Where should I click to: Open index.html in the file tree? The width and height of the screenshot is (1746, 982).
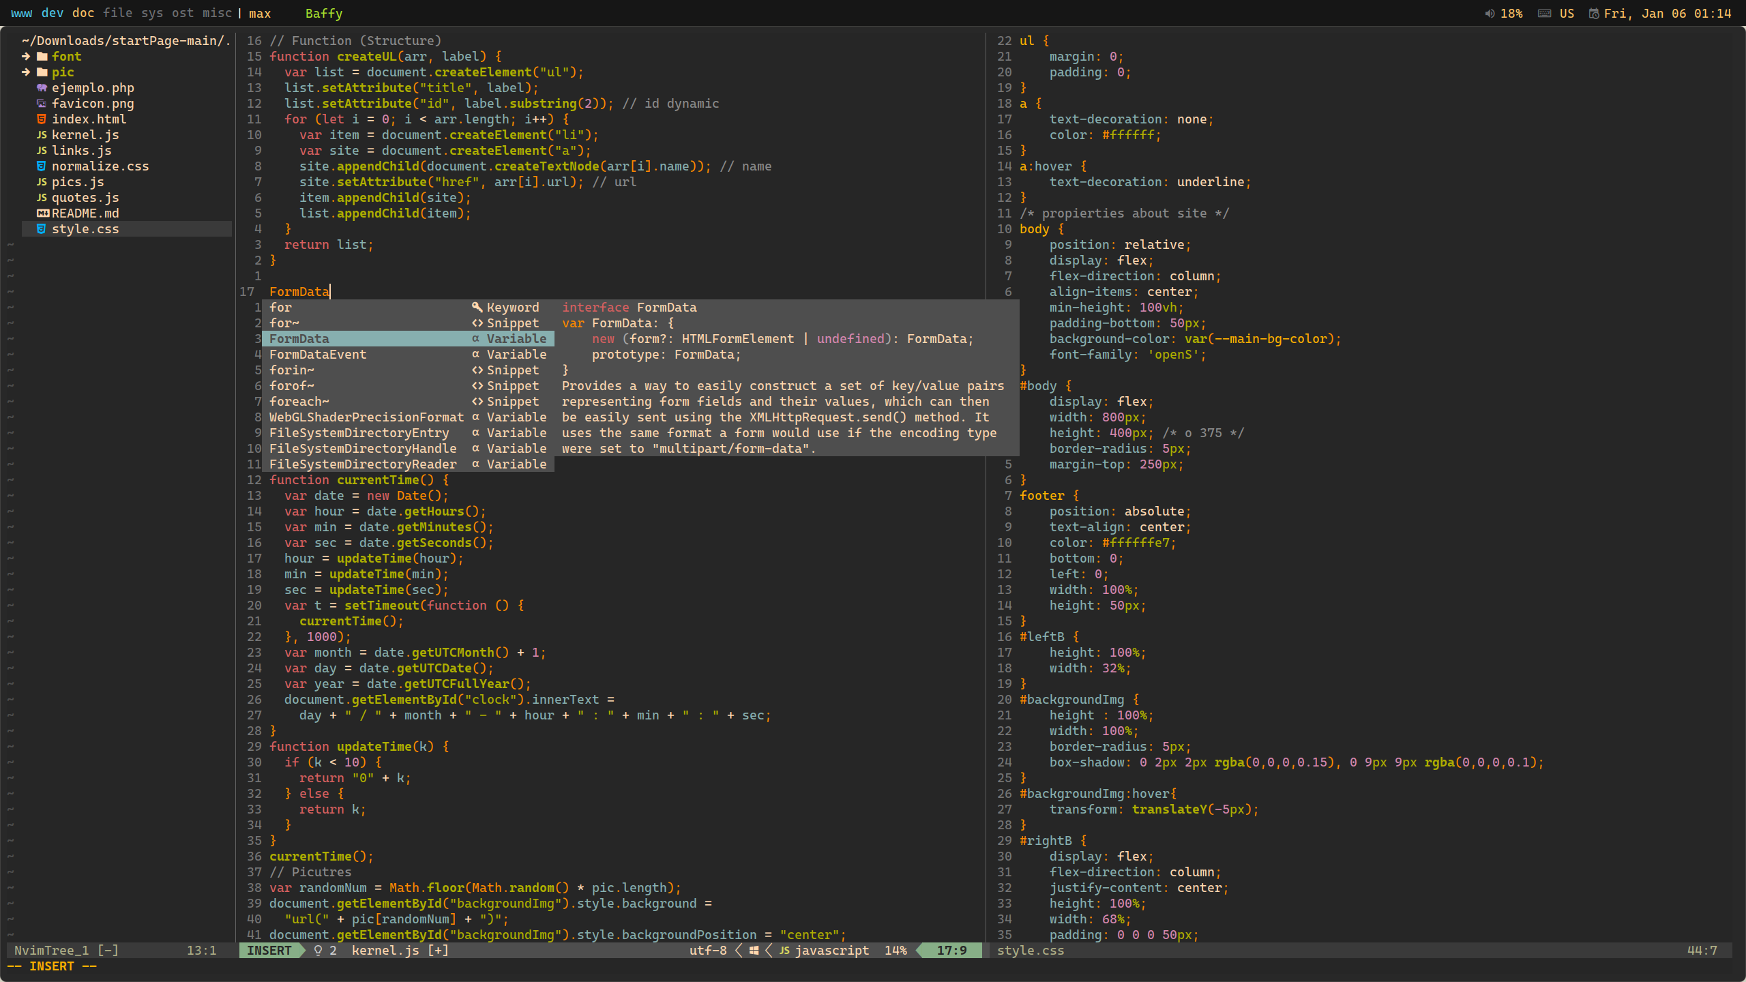(89, 119)
